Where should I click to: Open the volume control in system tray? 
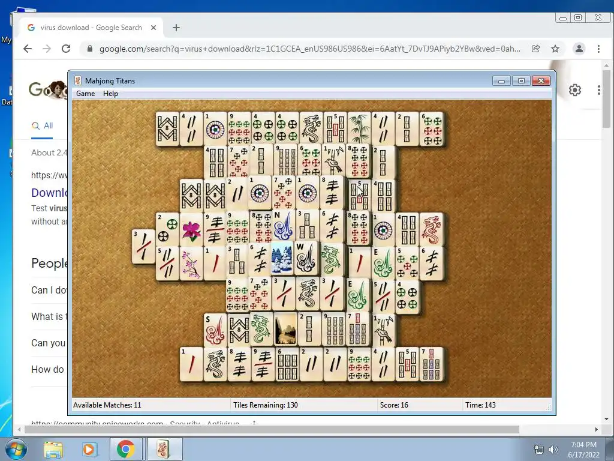coord(553,450)
